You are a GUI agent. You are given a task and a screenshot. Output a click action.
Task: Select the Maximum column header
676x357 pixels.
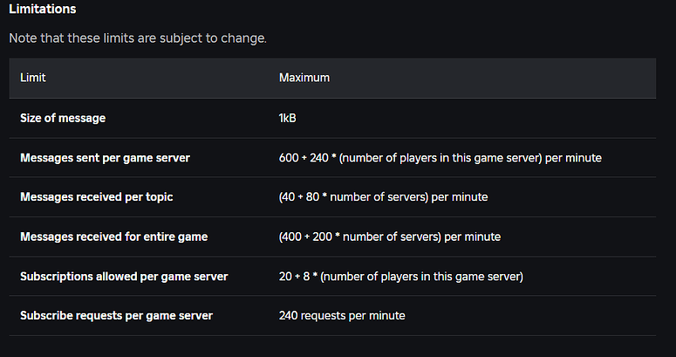point(304,78)
